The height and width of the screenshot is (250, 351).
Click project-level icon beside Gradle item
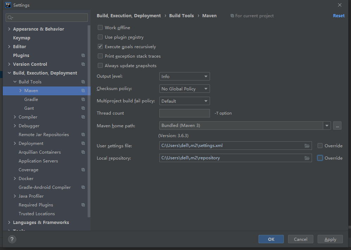pyautogui.click(x=83, y=100)
